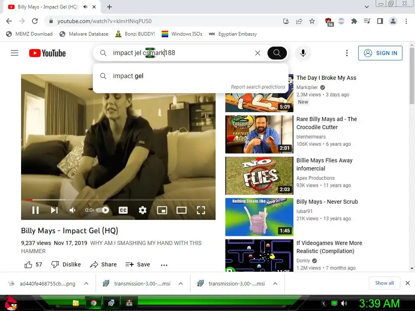Open Windows ISOs bookmark

coord(182,34)
